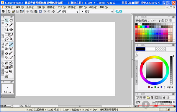Select the black foreground color swatch
The image size is (177, 112).
pos(140,49)
